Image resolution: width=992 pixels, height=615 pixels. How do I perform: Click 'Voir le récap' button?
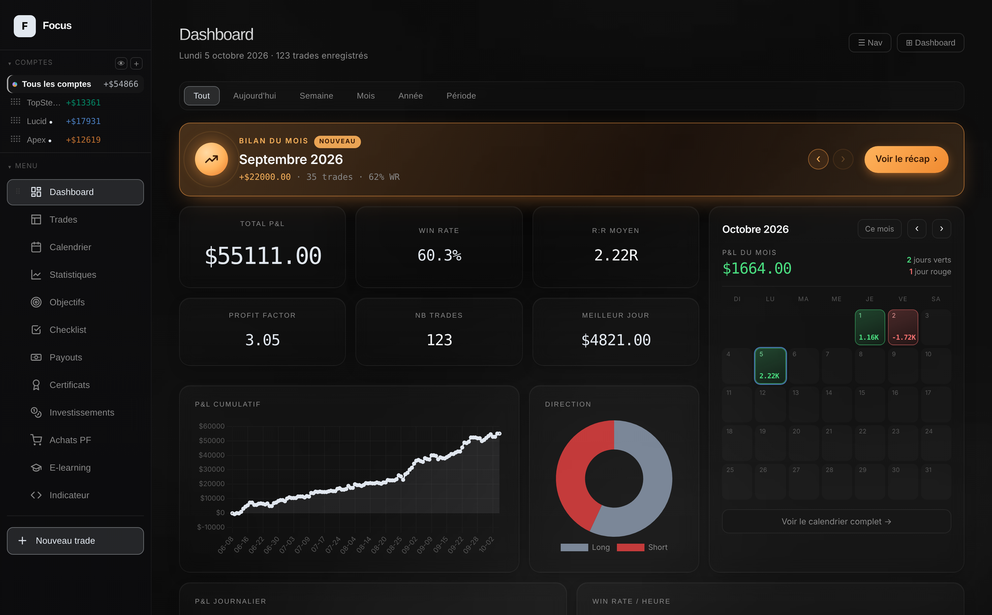(x=906, y=159)
